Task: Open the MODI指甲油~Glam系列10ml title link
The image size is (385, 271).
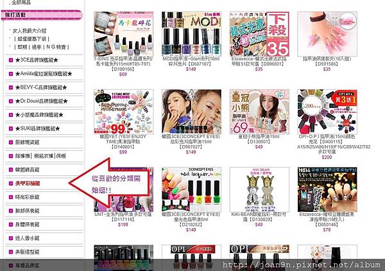Action: pos(191,62)
